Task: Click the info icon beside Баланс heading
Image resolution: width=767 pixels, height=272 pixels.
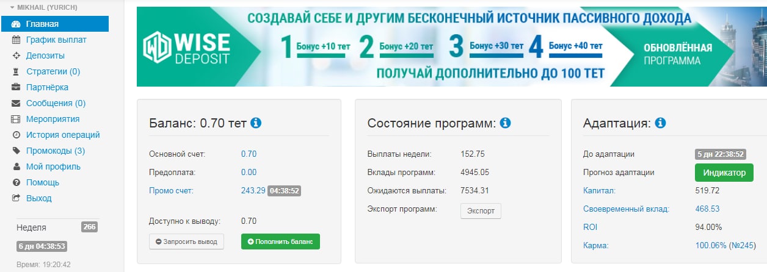Action: [256, 123]
